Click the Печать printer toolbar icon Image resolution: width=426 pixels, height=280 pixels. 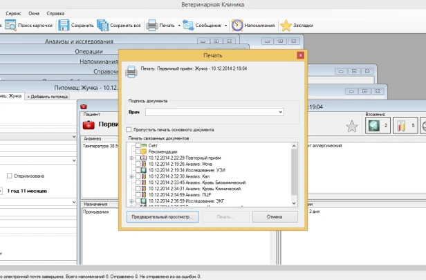[152, 26]
